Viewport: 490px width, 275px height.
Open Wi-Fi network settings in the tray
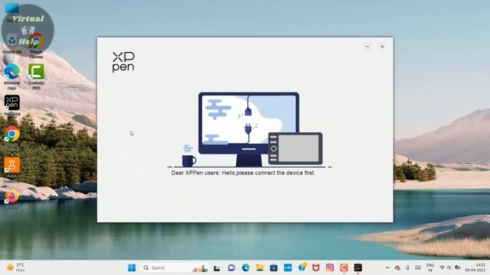pos(443,267)
